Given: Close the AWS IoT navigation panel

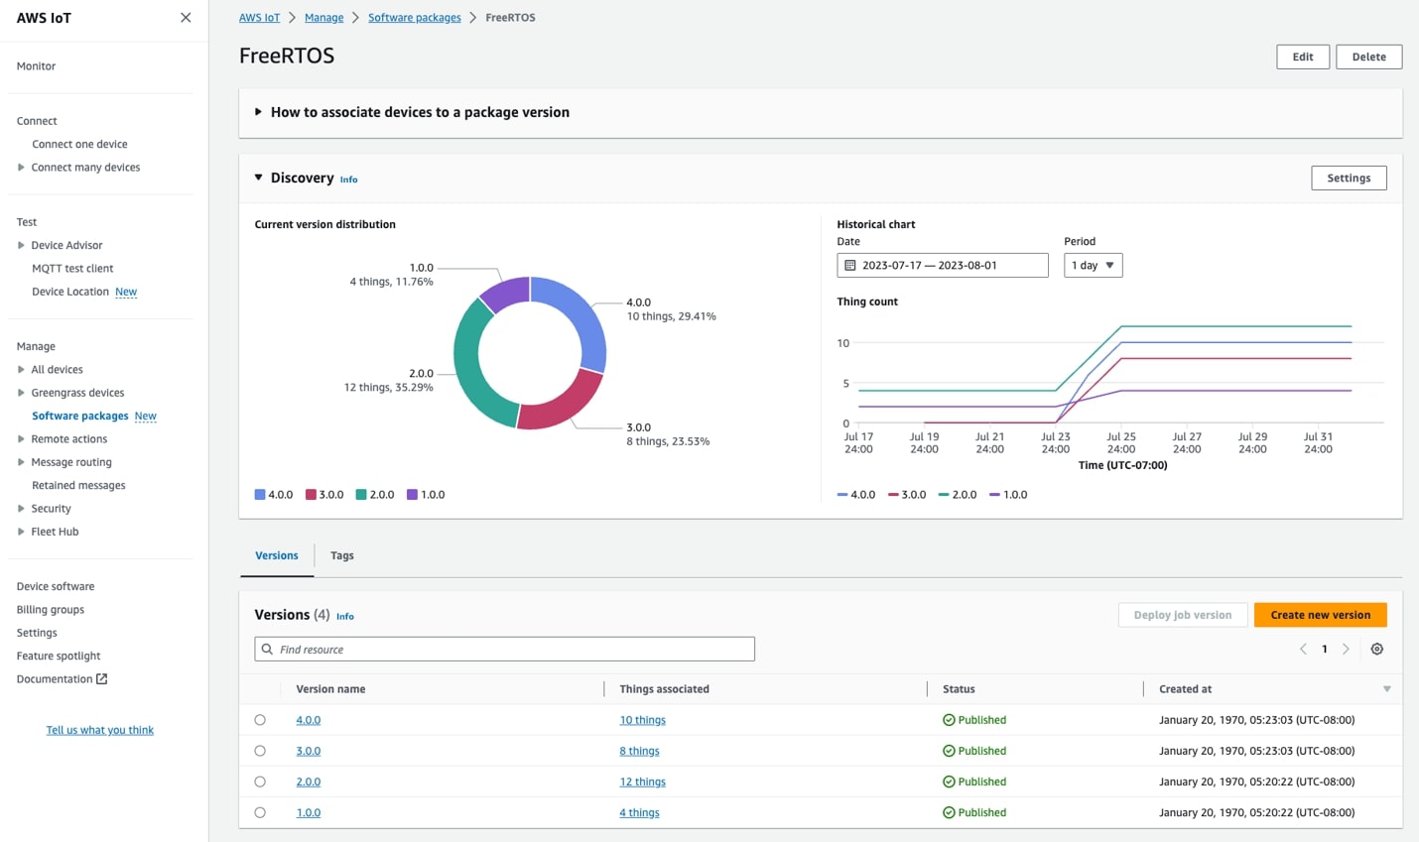Looking at the screenshot, I should 185,17.
